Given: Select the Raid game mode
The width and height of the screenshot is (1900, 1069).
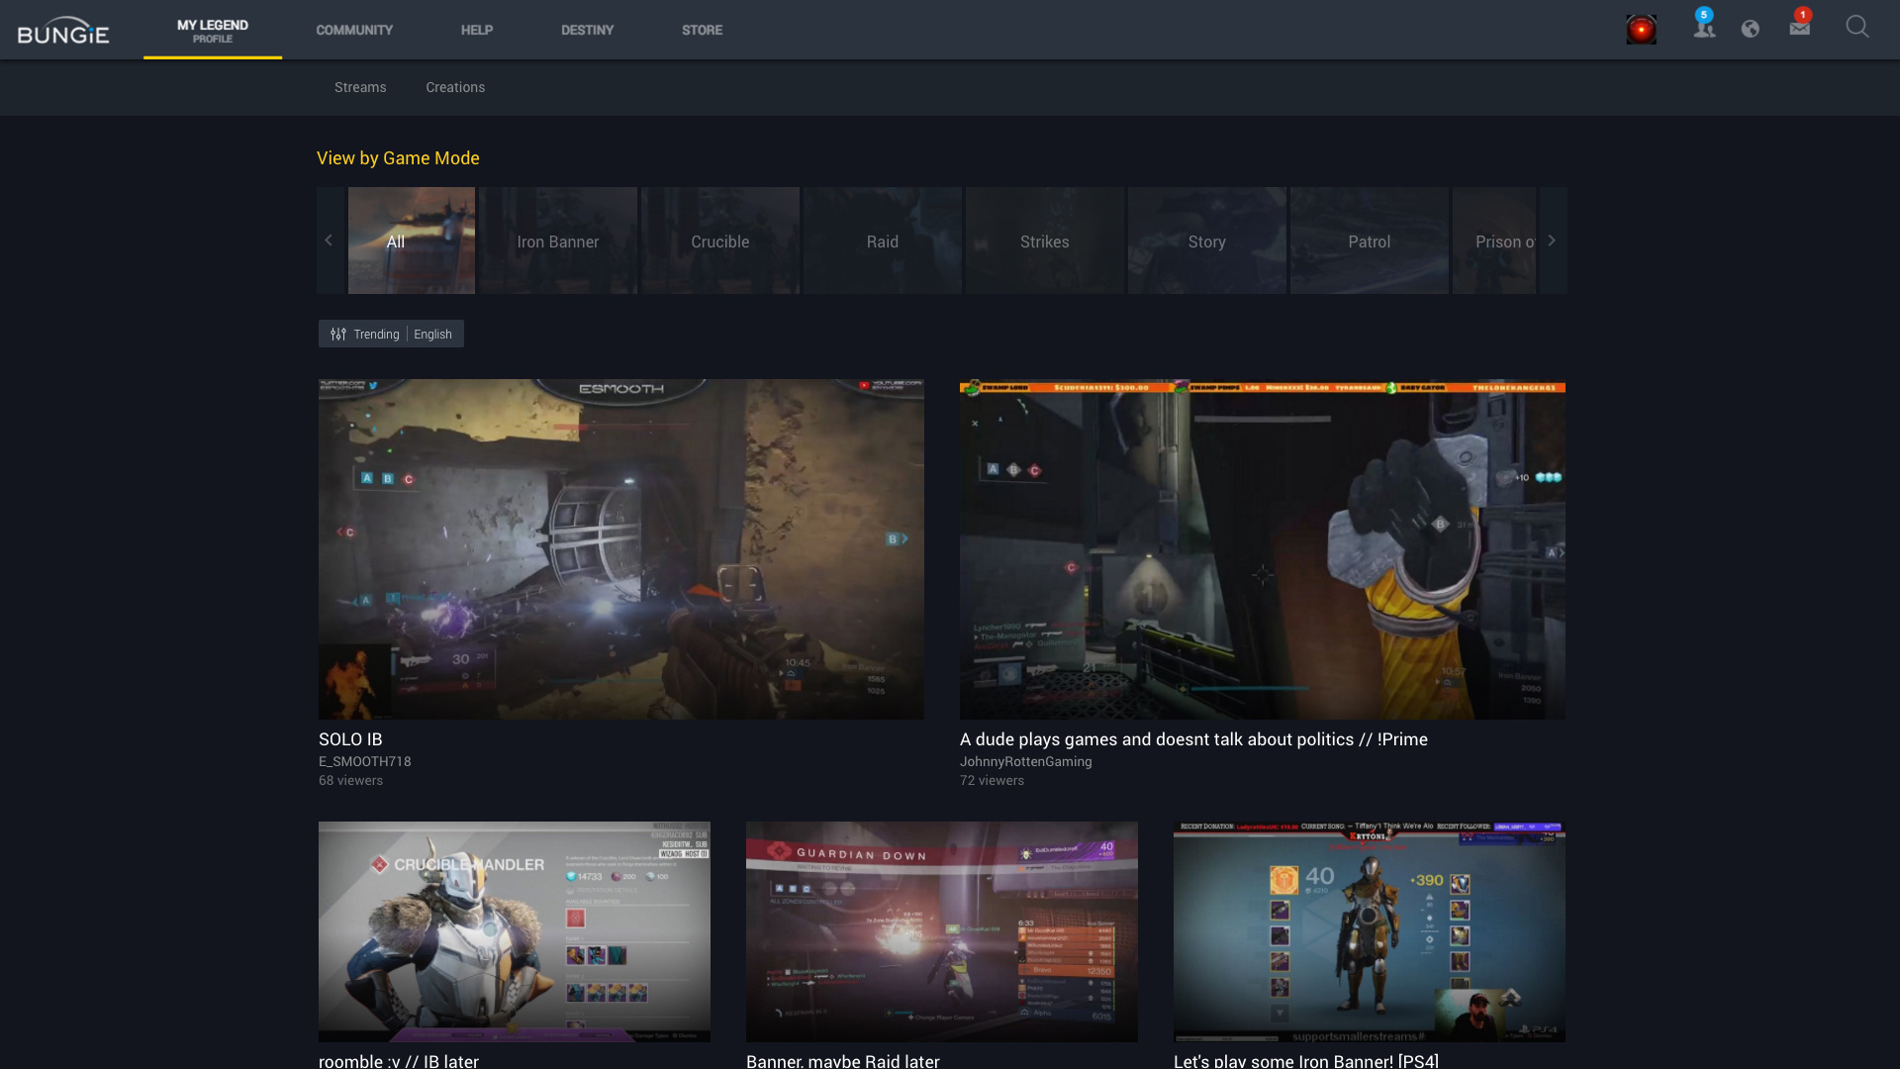Looking at the screenshot, I should 883,241.
